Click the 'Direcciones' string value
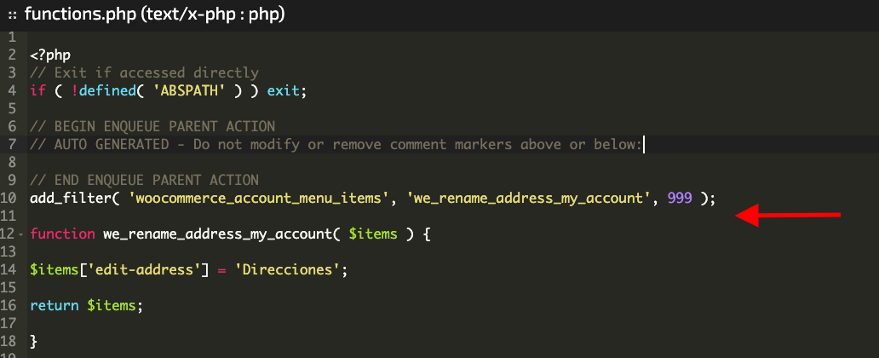Screen dimensions: 879x358 [287, 270]
